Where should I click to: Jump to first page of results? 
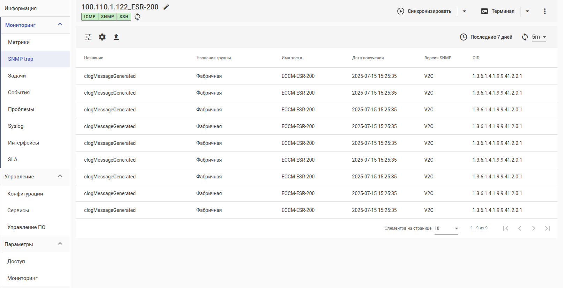pos(505,228)
